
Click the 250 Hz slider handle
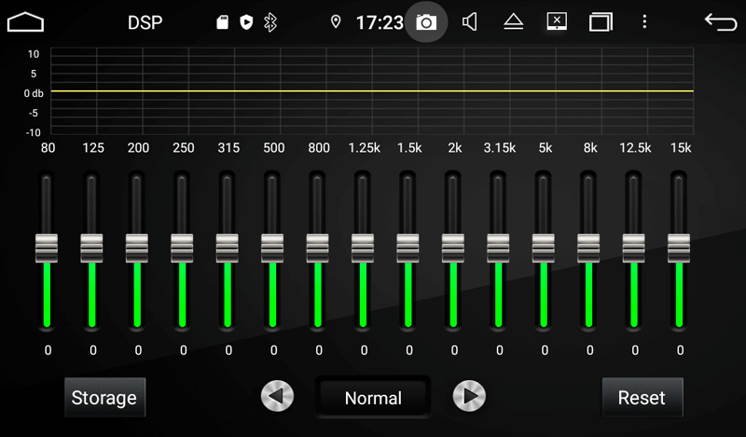click(x=182, y=248)
